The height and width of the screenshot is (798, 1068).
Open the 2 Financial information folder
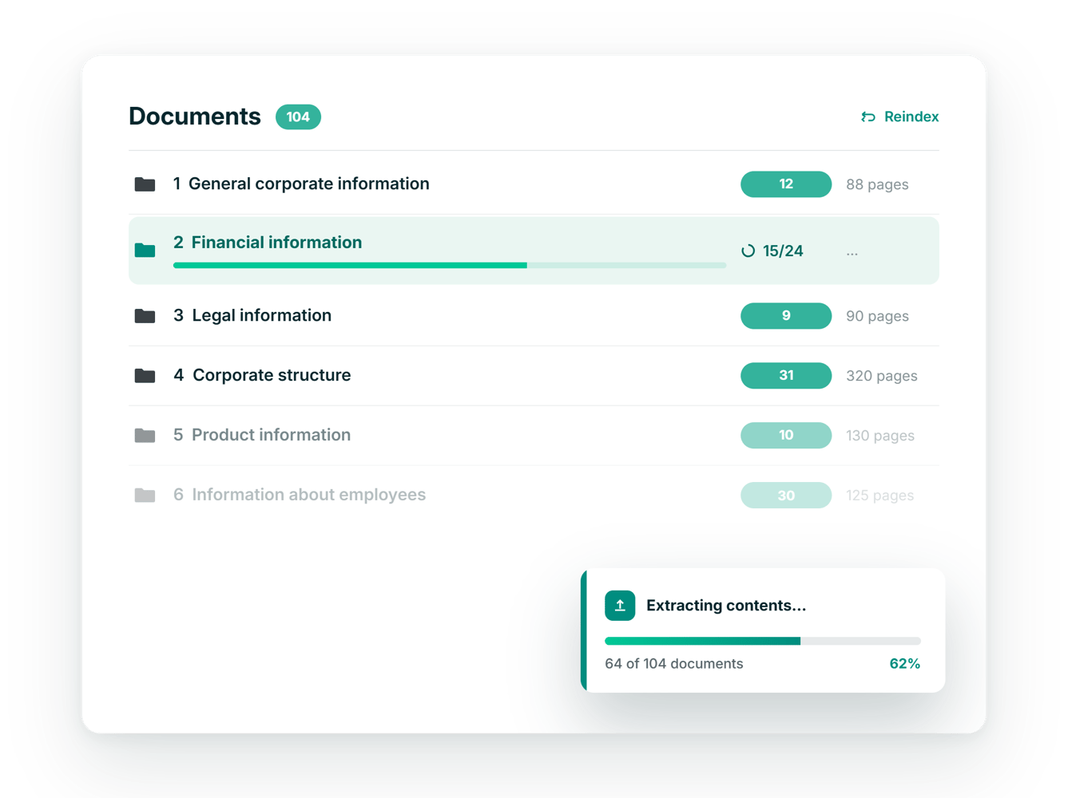534,251
